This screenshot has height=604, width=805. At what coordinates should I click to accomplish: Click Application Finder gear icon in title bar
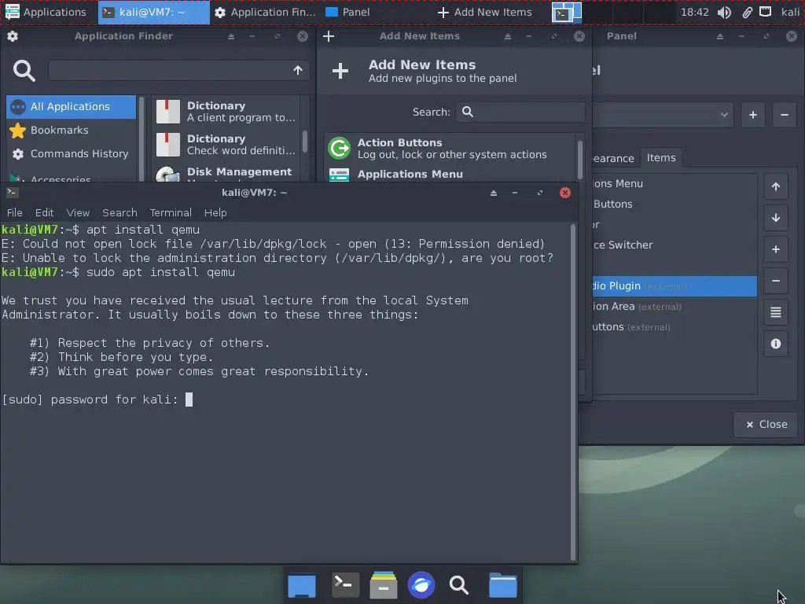(x=13, y=36)
